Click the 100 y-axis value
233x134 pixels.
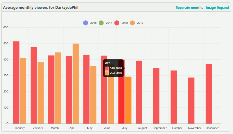tap(6, 107)
